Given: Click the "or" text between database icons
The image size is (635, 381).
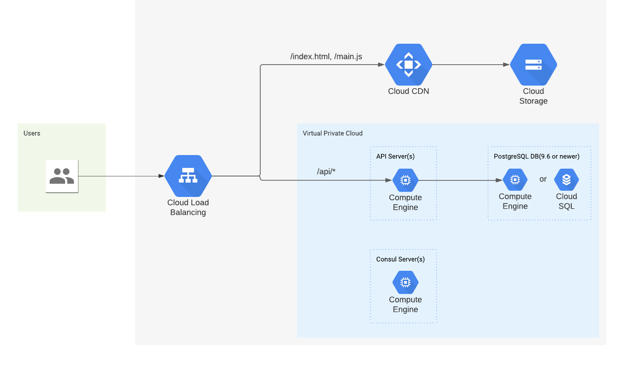Looking at the screenshot, I should coord(543,179).
